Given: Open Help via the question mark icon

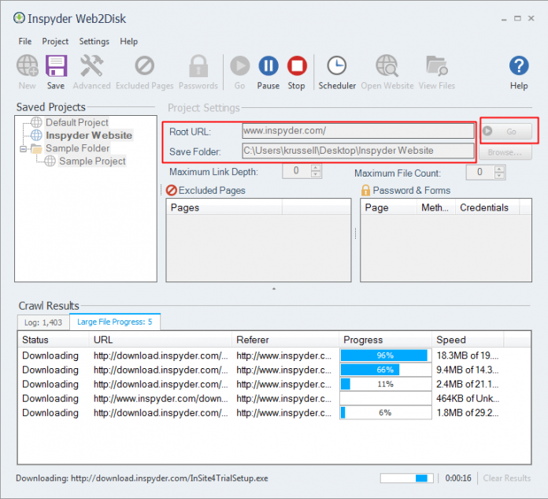Looking at the screenshot, I should pyautogui.click(x=518, y=66).
